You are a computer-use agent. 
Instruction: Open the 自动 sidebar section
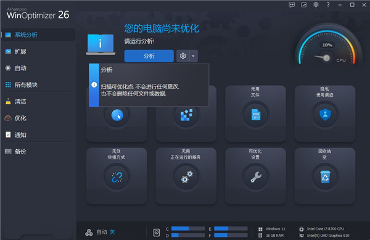coord(38,68)
